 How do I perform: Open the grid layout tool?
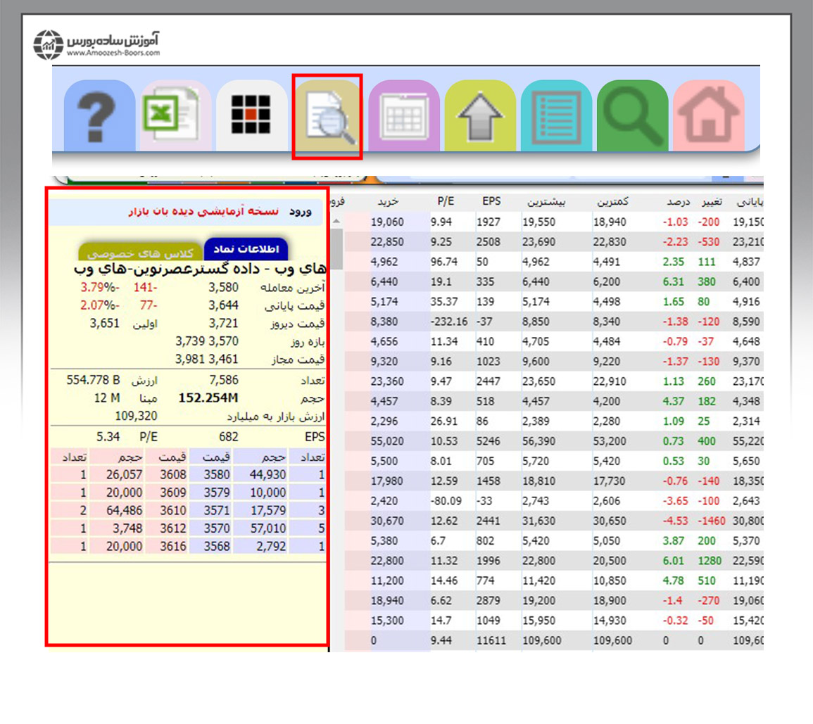click(x=250, y=113)
